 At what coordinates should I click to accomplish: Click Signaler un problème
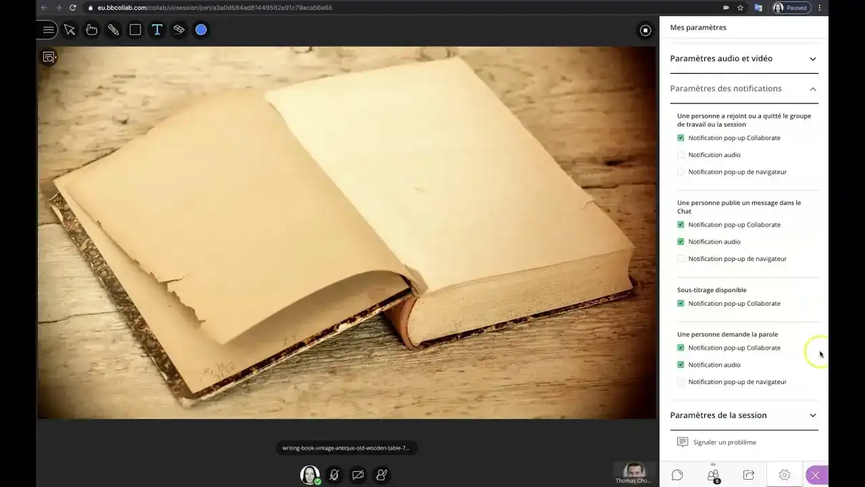point(723,442)
